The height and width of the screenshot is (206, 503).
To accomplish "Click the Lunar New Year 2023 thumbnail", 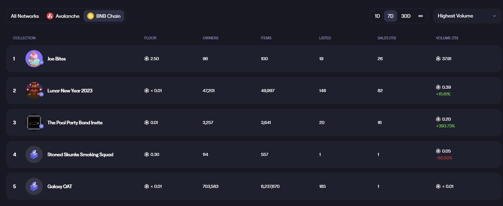I will click(34, 90).
